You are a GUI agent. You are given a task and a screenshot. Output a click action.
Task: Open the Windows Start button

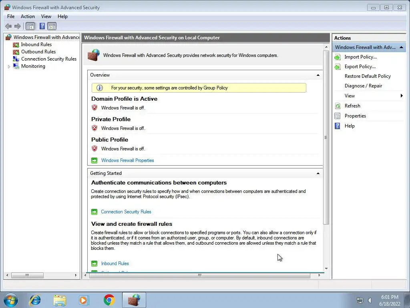(x=11, y=300)
